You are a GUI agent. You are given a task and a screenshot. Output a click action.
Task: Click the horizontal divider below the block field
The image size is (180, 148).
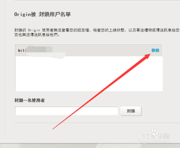[97, 123]
